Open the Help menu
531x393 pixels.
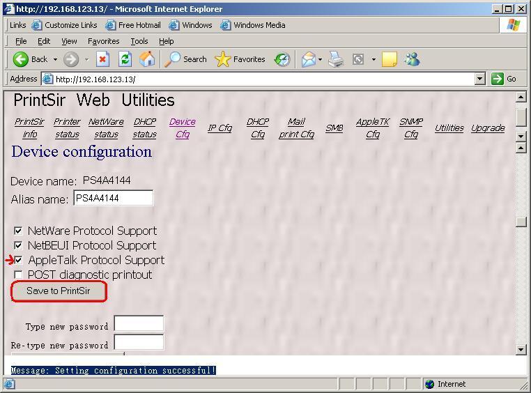(x=167, y=41)
